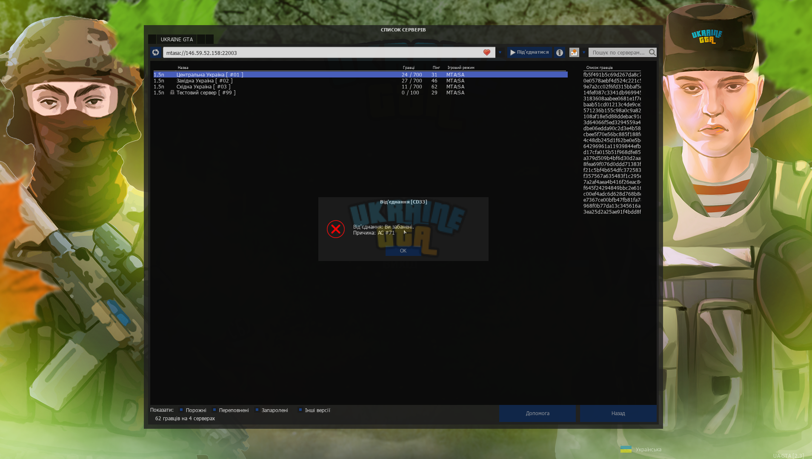Select player 3ea25d2a25ae91f4bdd8 in list
The width and height of the screenshot is (812, 459).
(x=612, y=212)
